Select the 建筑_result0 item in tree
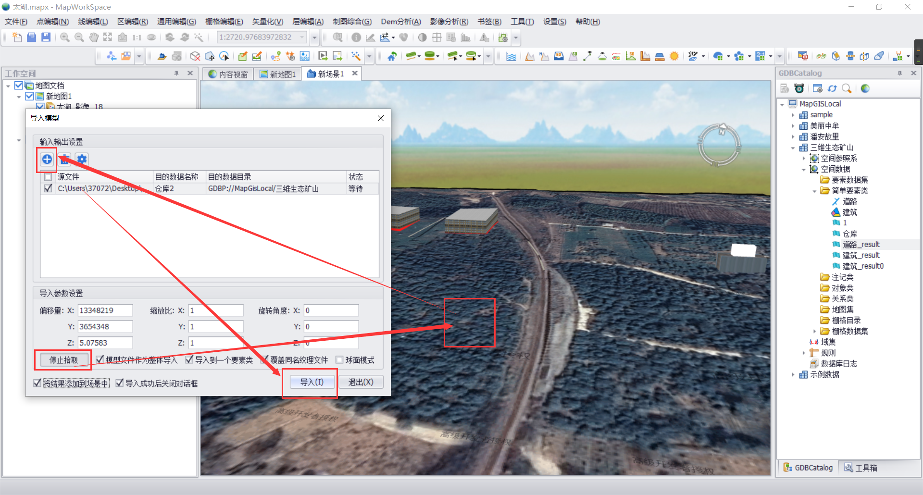923x495 pixels. click(863, 266)
